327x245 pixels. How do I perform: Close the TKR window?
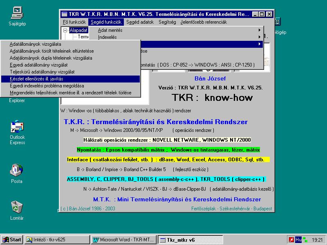(269, 14)
